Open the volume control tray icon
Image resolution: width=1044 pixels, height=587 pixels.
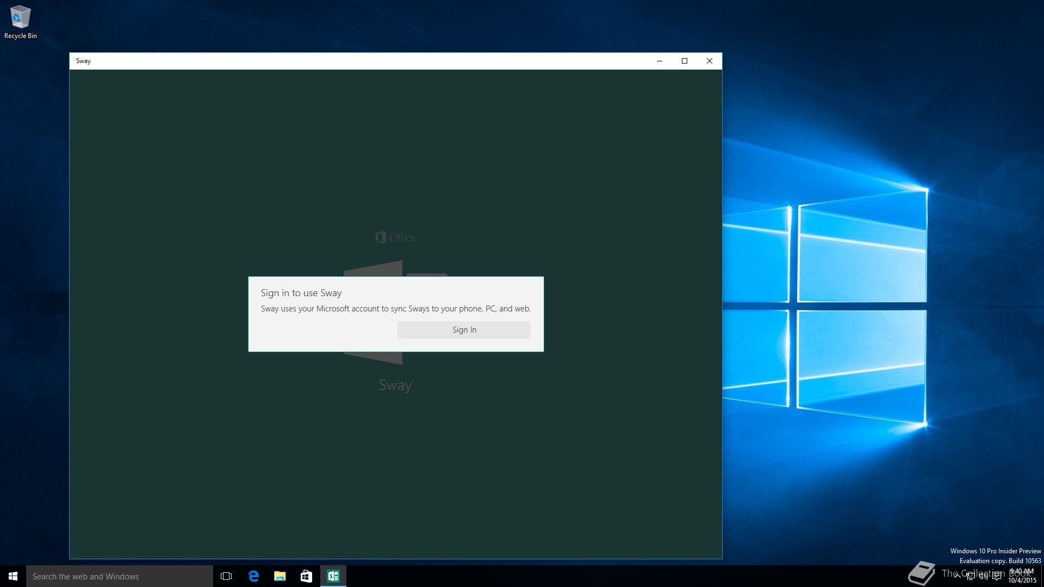click(x=984, y=576)
